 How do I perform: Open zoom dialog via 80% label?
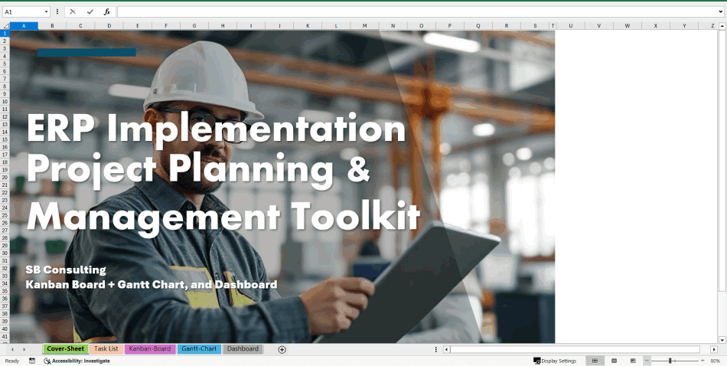[x=715, y=361]
